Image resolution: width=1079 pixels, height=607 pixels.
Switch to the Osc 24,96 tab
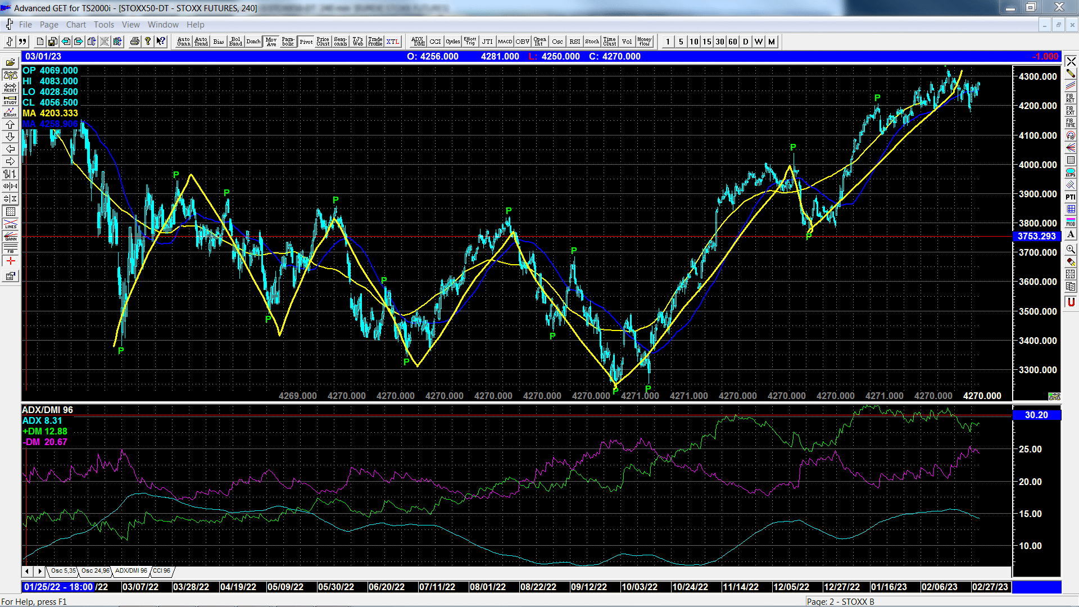tap(95, 570)
